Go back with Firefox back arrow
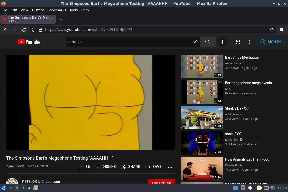288x192 pixels. 6,30
